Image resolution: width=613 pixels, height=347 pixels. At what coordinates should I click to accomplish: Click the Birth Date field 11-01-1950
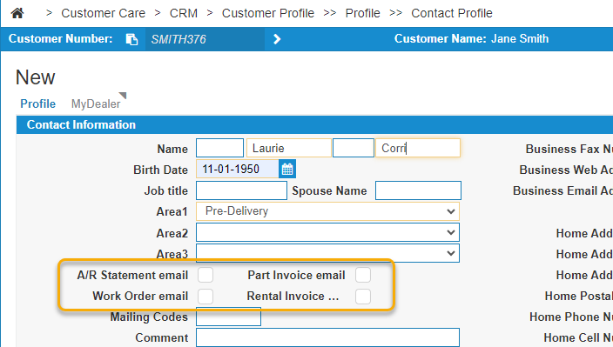point(238,169)
